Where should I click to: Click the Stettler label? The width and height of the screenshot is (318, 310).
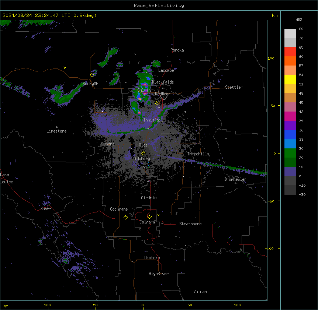234,87
